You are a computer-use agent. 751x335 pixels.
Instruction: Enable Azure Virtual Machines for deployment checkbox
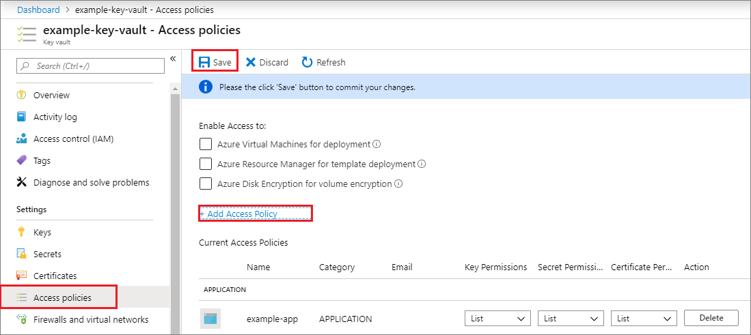click(x=205, y=144)
